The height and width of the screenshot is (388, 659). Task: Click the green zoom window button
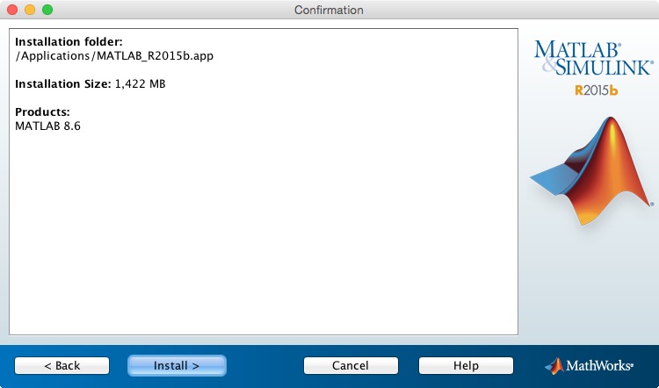pyautogui.click(x=47, y=10)
